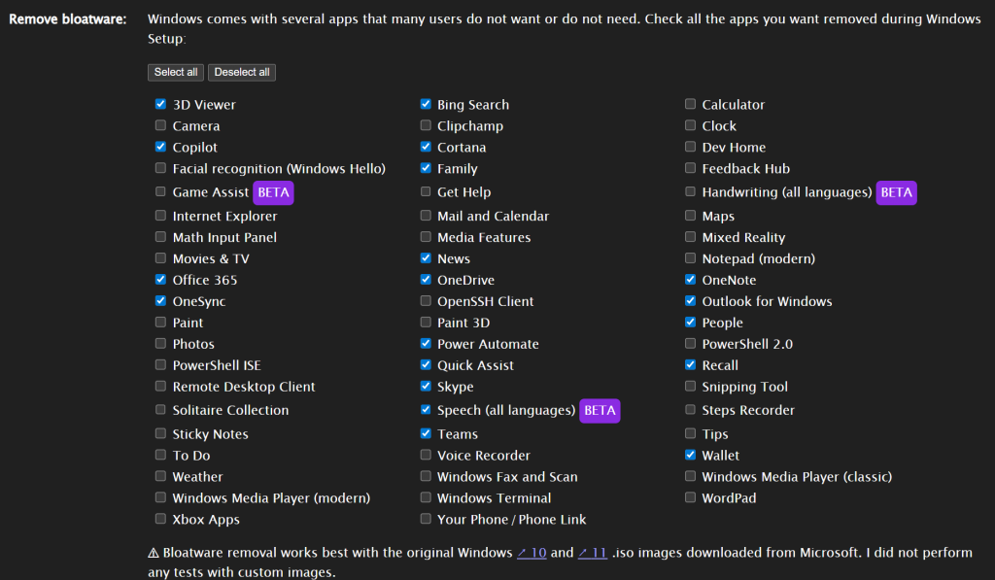Untick the Cortana checkbox
This screenshot has width=995, height=580.
click(426, 147)
